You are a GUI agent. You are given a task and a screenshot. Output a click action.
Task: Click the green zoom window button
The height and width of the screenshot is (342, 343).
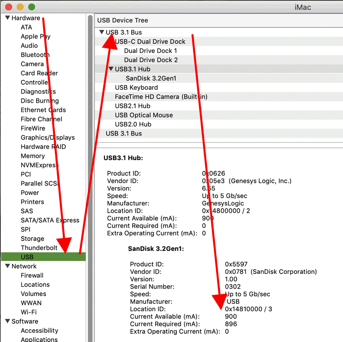[32, 7]
